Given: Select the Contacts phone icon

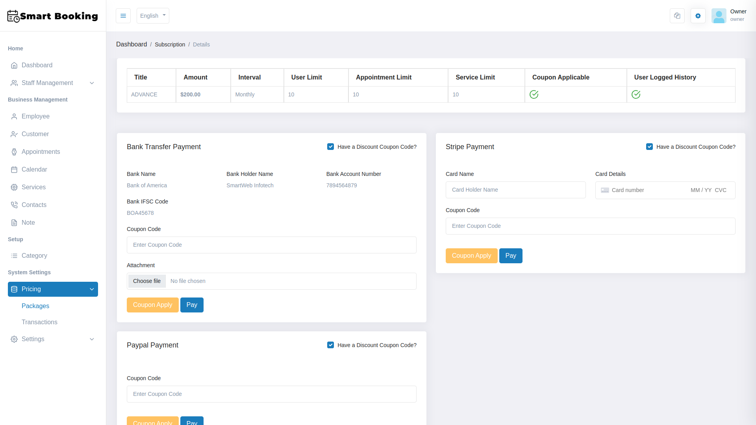Looking at the screenshot, I should 14,205.
